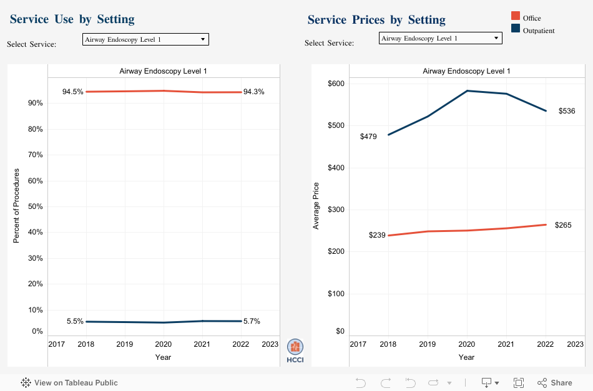Click the 94.5% office usage label

point(72,92)
